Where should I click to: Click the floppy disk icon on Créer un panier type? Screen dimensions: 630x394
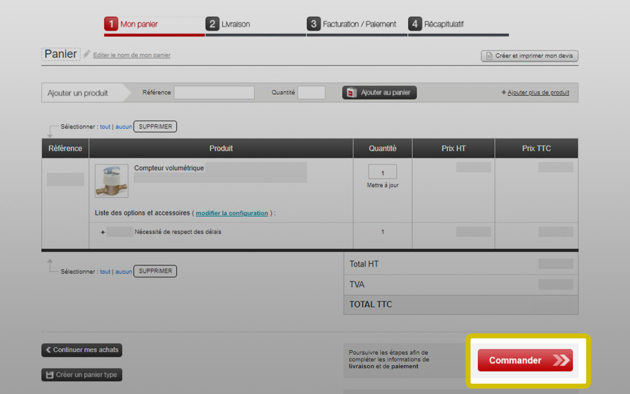pos(49,375)
